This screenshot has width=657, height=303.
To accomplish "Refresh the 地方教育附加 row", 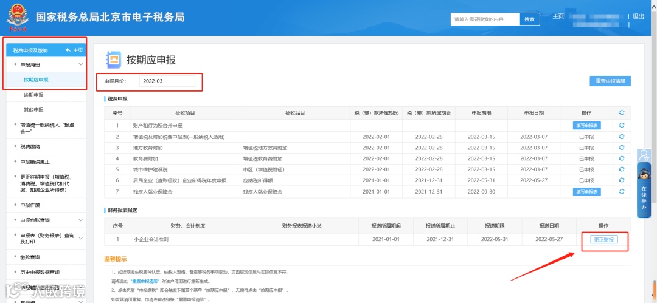I will [621, 148].
